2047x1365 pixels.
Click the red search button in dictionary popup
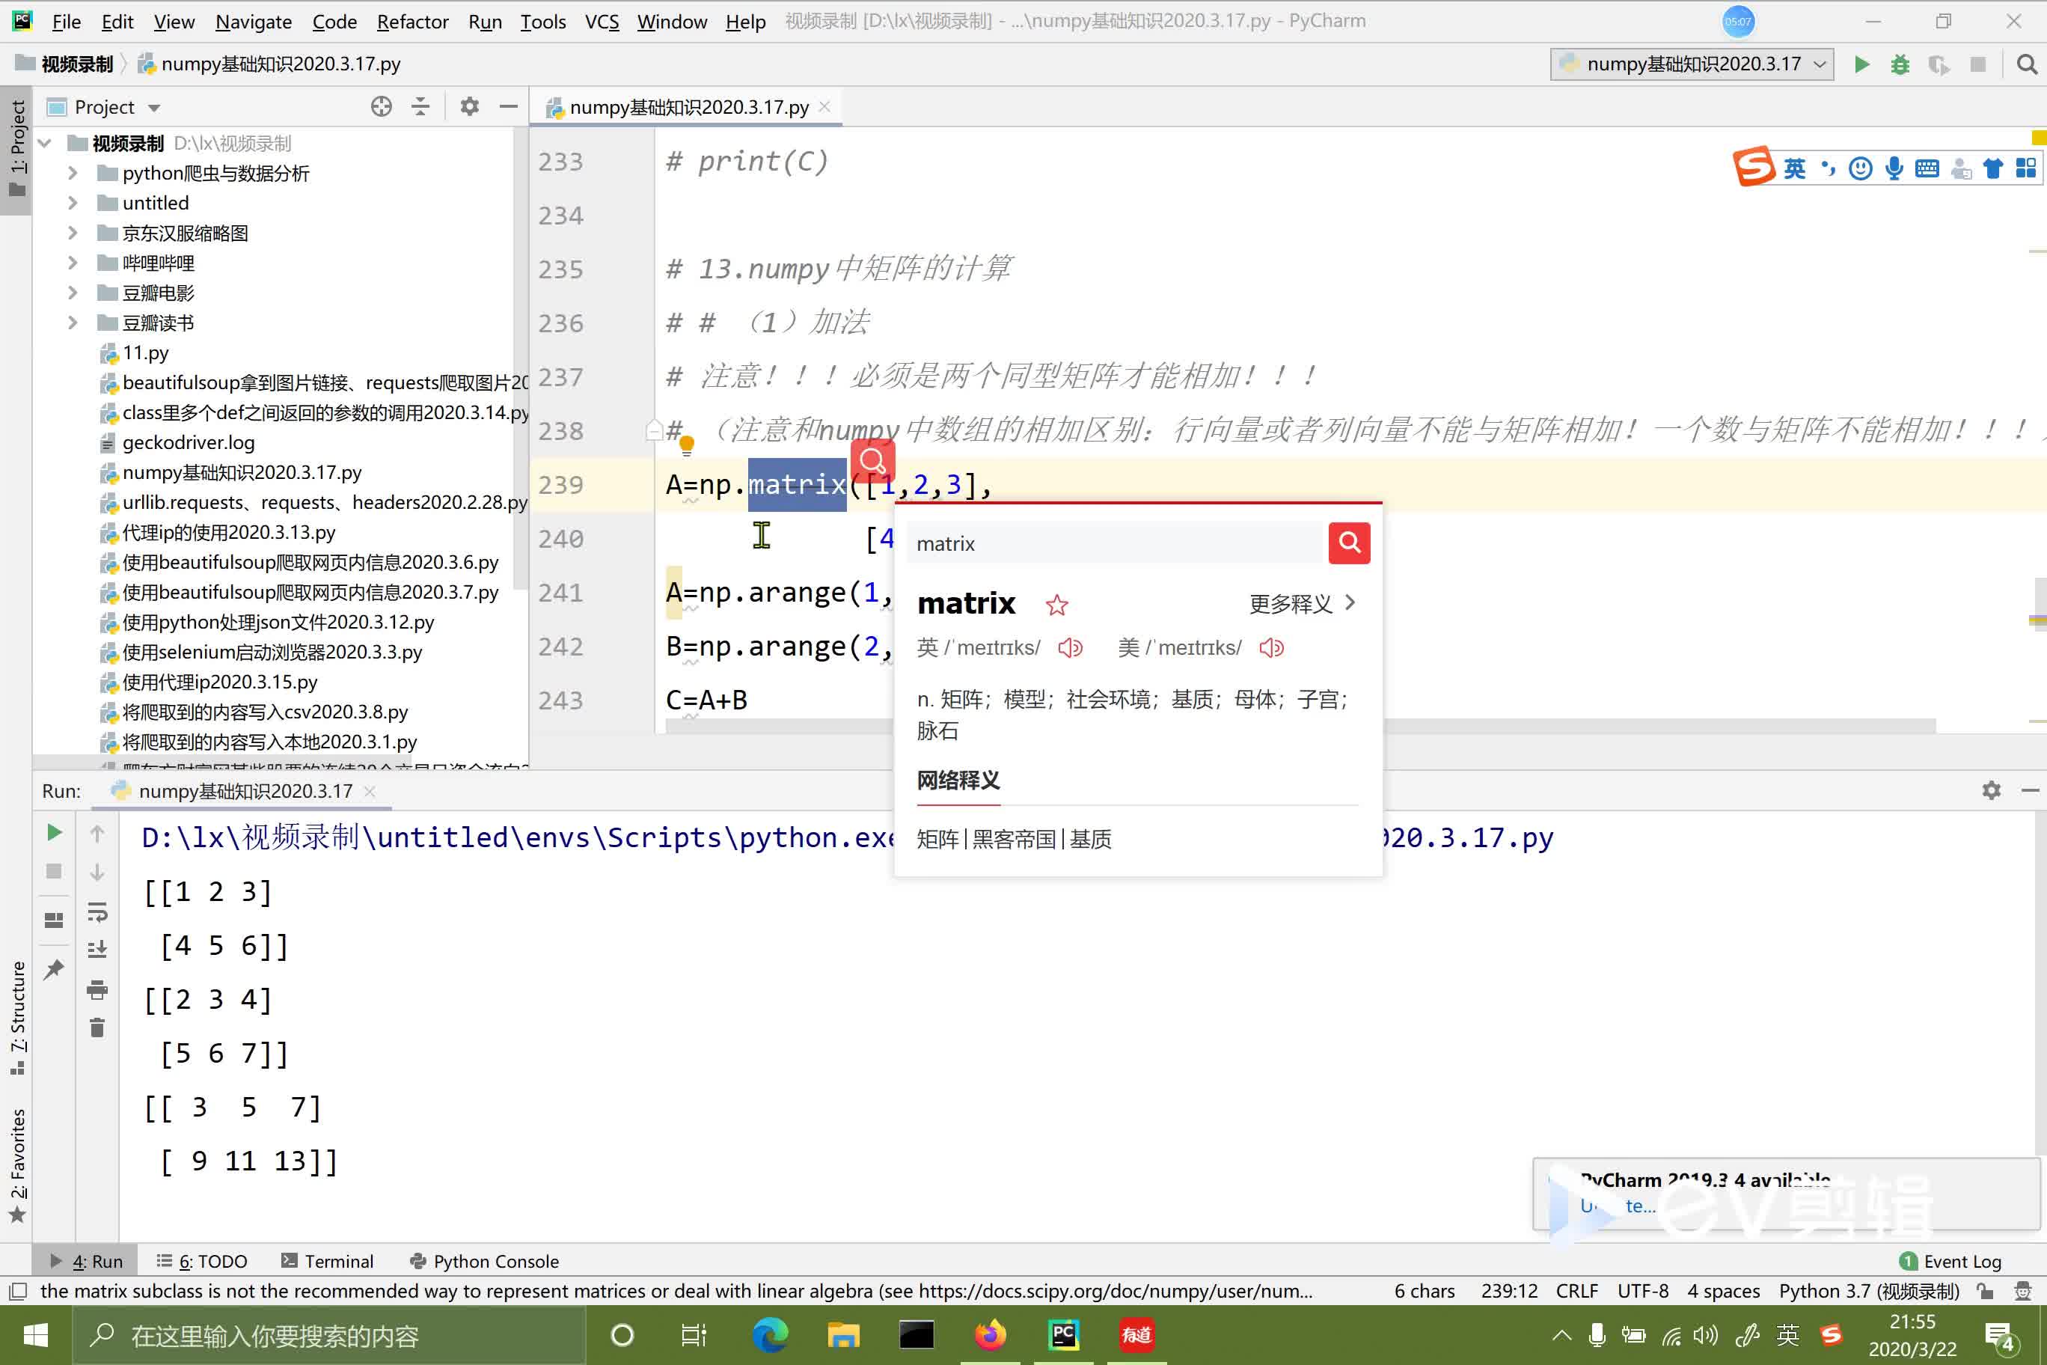[1348, 543]
